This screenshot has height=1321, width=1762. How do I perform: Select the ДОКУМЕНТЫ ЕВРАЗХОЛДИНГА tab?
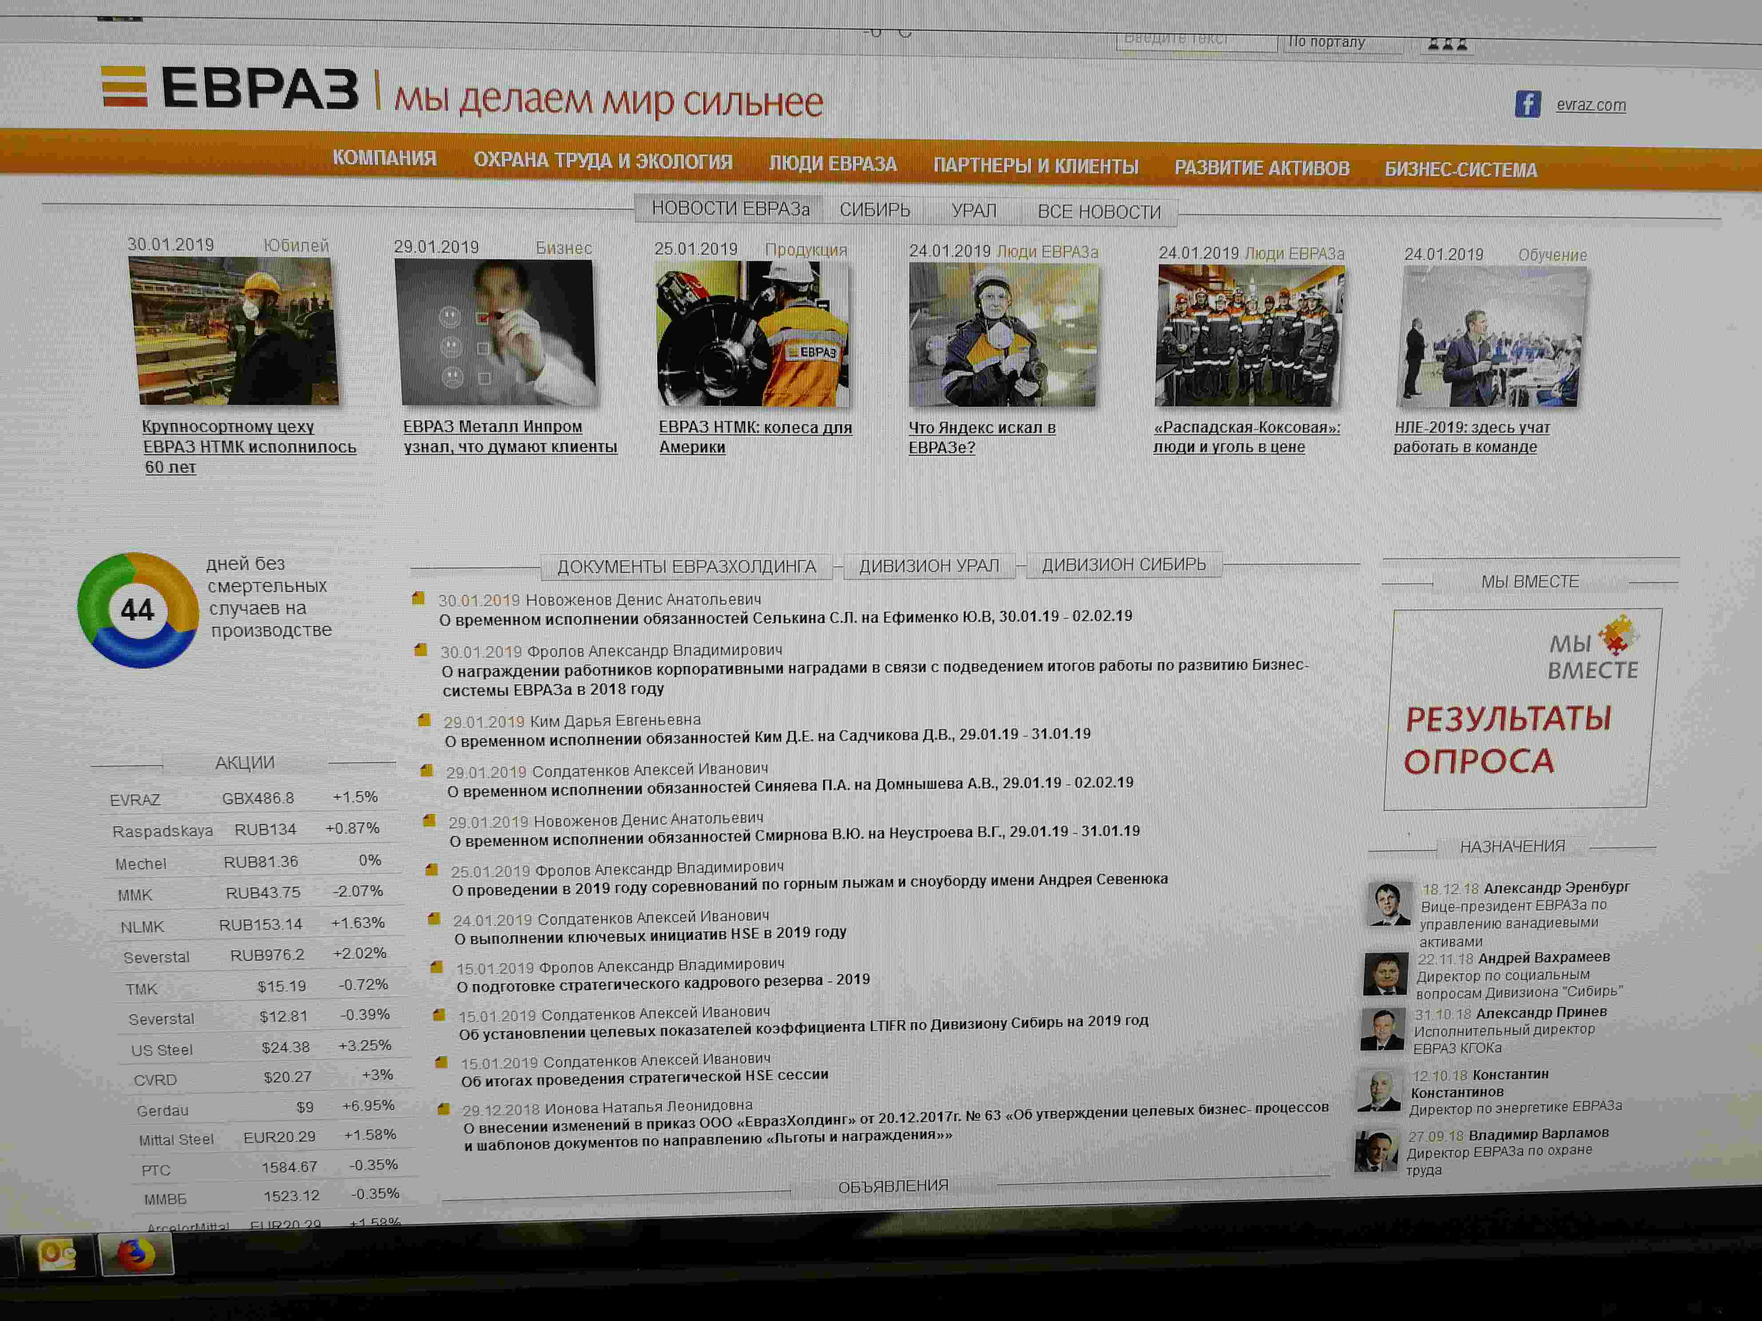point(687,567)
